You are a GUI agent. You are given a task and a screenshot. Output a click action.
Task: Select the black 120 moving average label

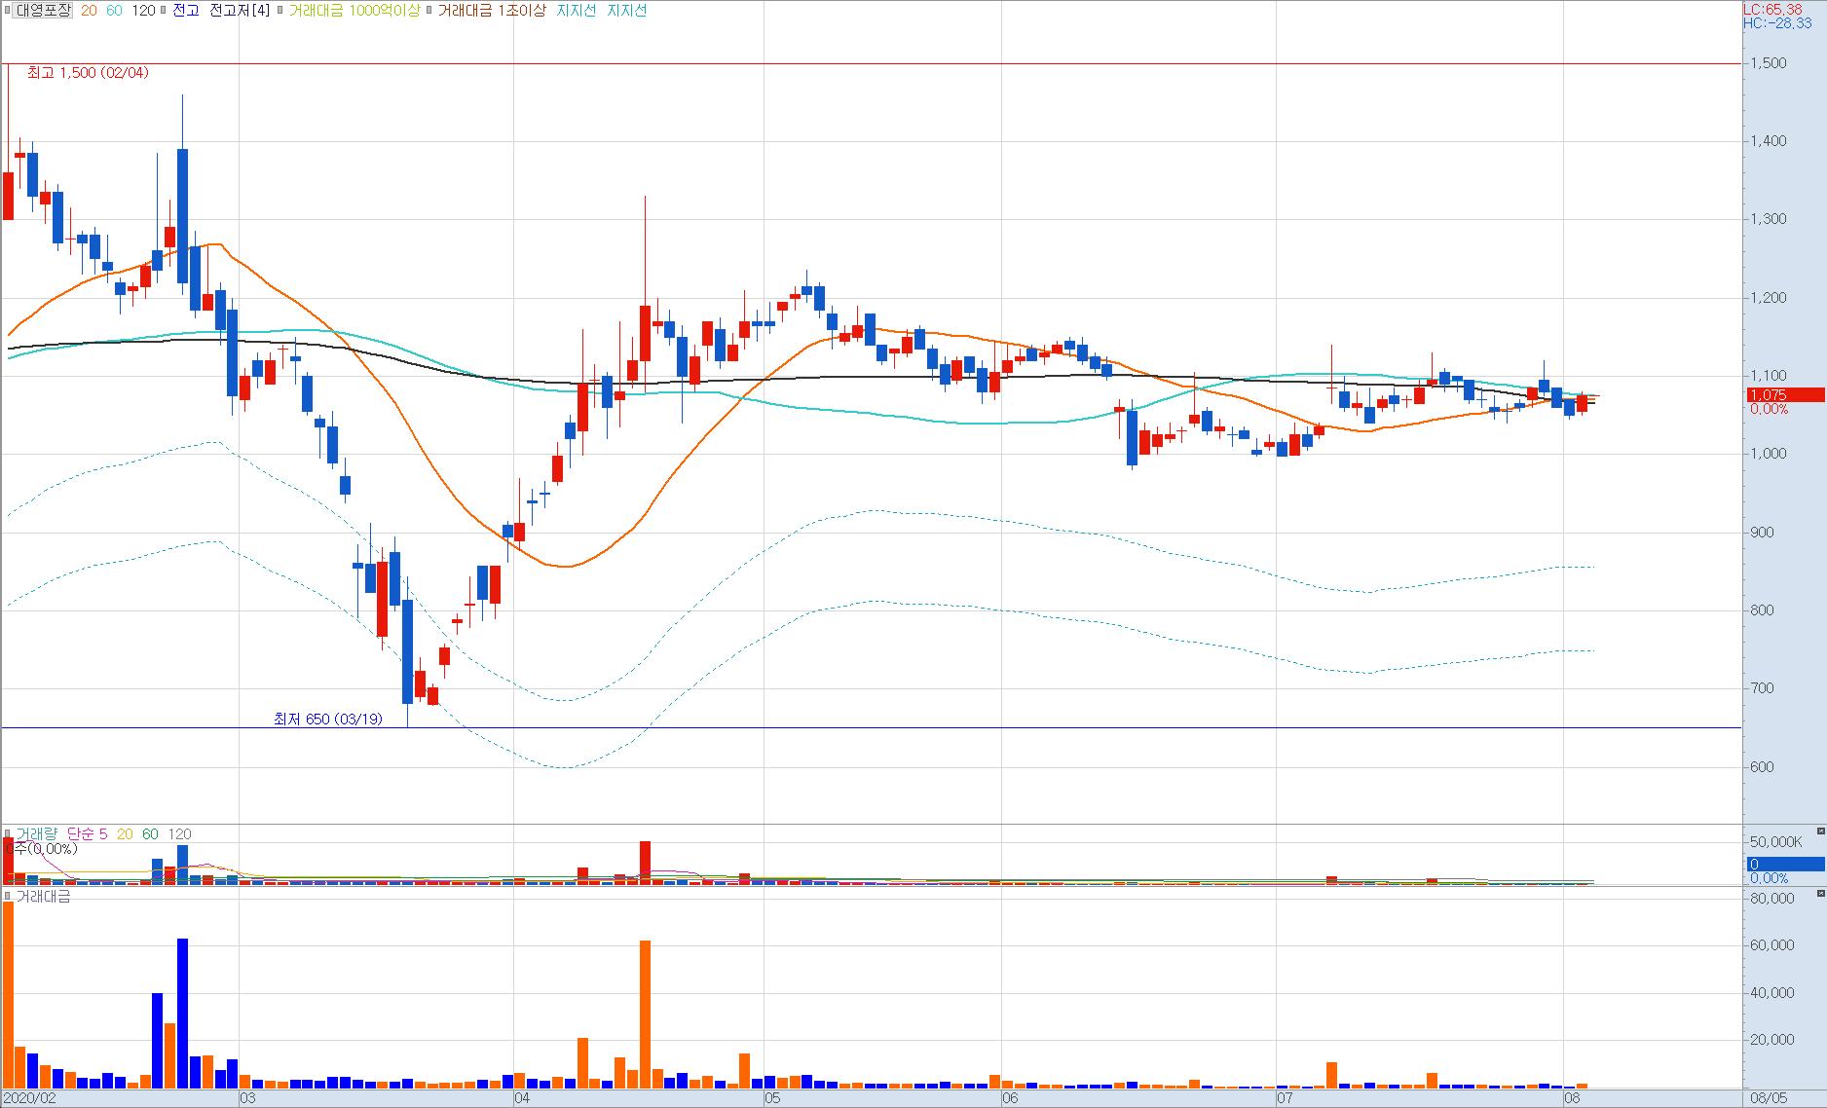click(x=143, y=11)
